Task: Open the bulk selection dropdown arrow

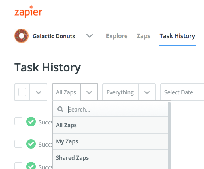Action: (x=39, y=92)
